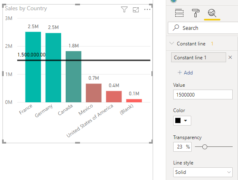This screenshot has width=238, height=180.
Task: Switch to the Fields pane tab
Action: pyautogui.click(x=179, y=13)
